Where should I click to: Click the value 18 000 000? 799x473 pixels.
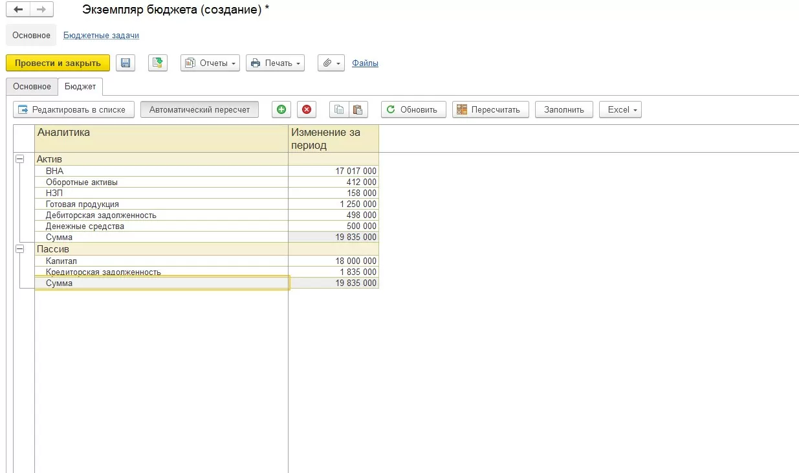point(356,261)
